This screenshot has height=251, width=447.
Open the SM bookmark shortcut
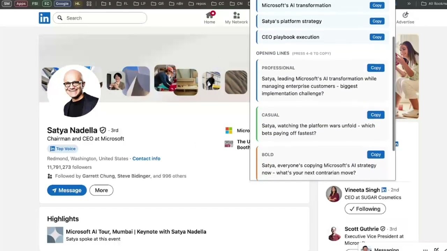click(7, 3)
